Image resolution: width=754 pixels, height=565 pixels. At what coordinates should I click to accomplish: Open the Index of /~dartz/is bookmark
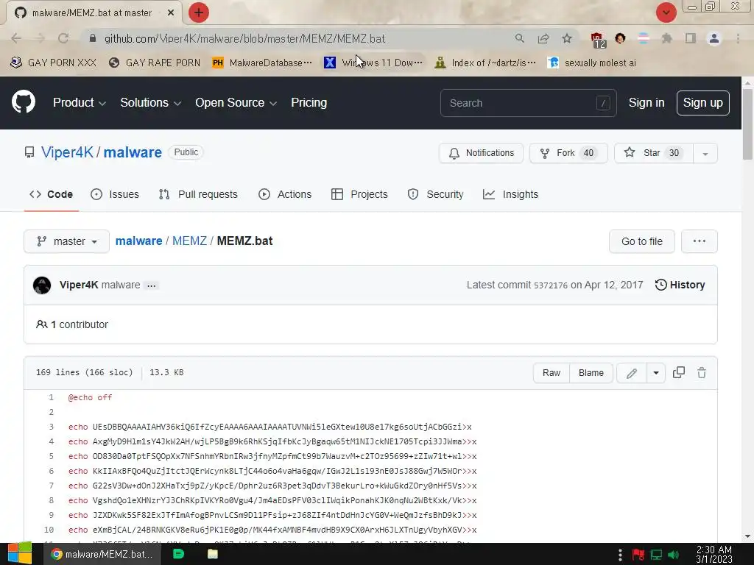[485, 63]
